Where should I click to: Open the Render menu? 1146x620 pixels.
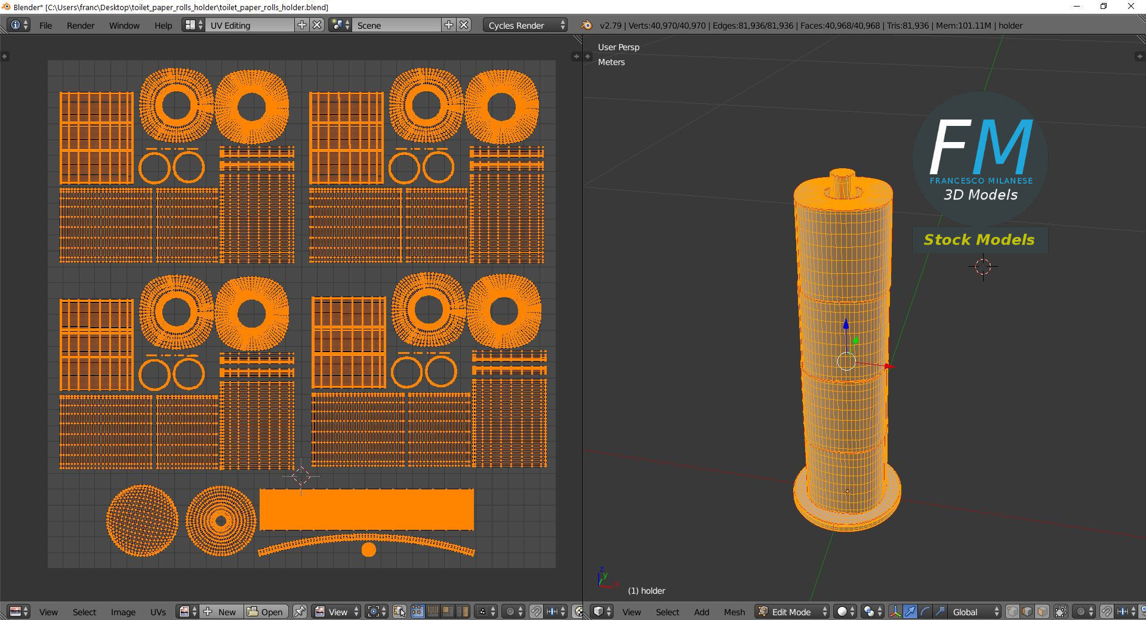(81, 26)
